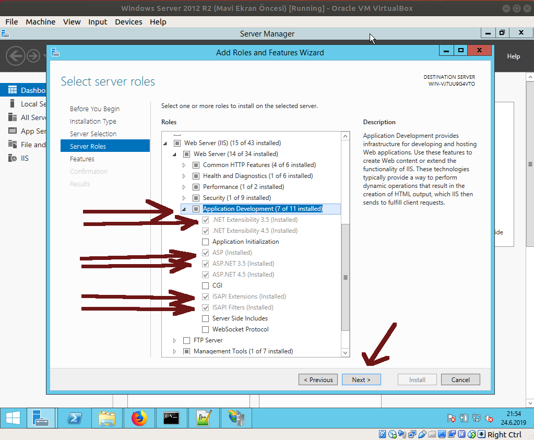
Task: Check the WebSocket Protocol checkbox
Action: click(x=205, y=329)
